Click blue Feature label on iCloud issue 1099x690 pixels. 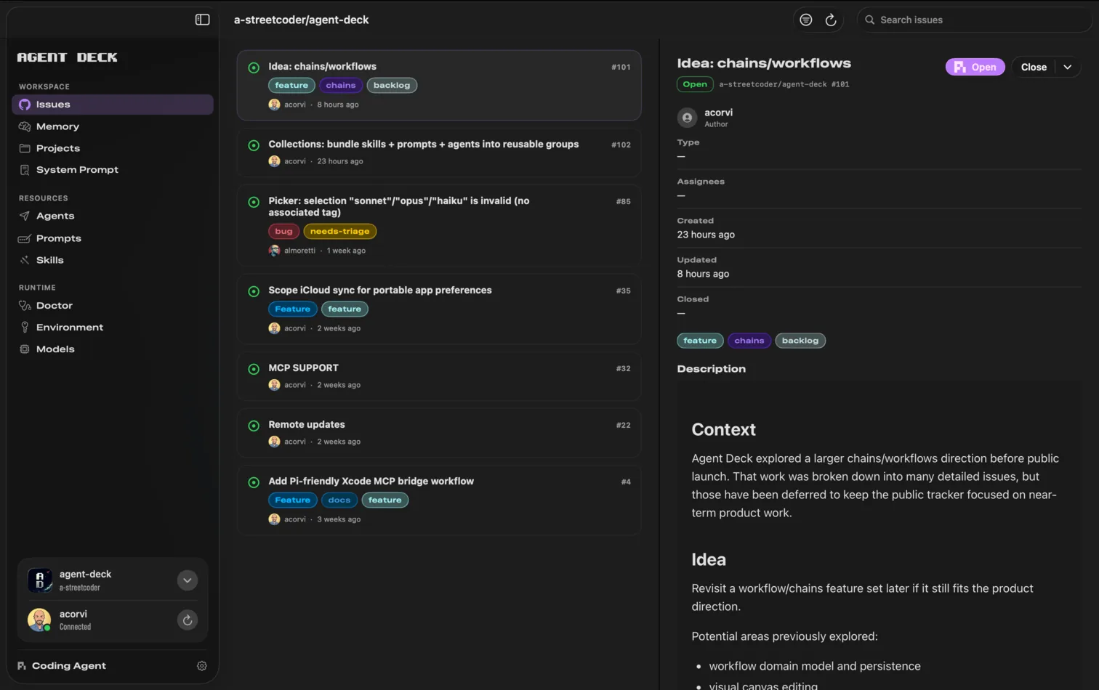tap(292, 309)
